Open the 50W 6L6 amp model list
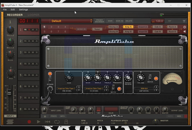Image resolution: width=192 pixels, height=130 pixels. pyautogui.click(x=144, y=89)
